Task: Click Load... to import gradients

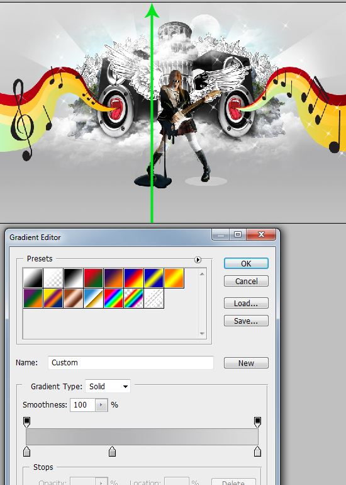Action: click(x=246, y=303)
